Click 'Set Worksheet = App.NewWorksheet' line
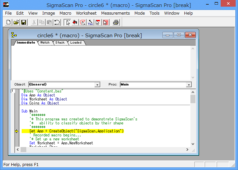This screenshot has width=238, height=170. pos(61,143)
